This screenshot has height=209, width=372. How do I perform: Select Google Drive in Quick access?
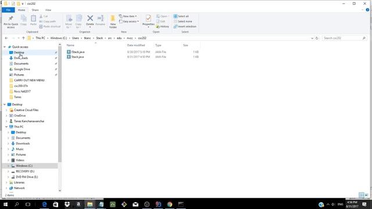point(22,69)
